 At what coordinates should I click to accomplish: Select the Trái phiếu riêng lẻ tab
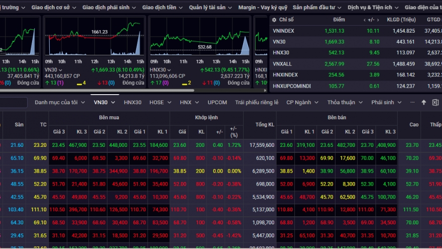click(x=257, y=102)
